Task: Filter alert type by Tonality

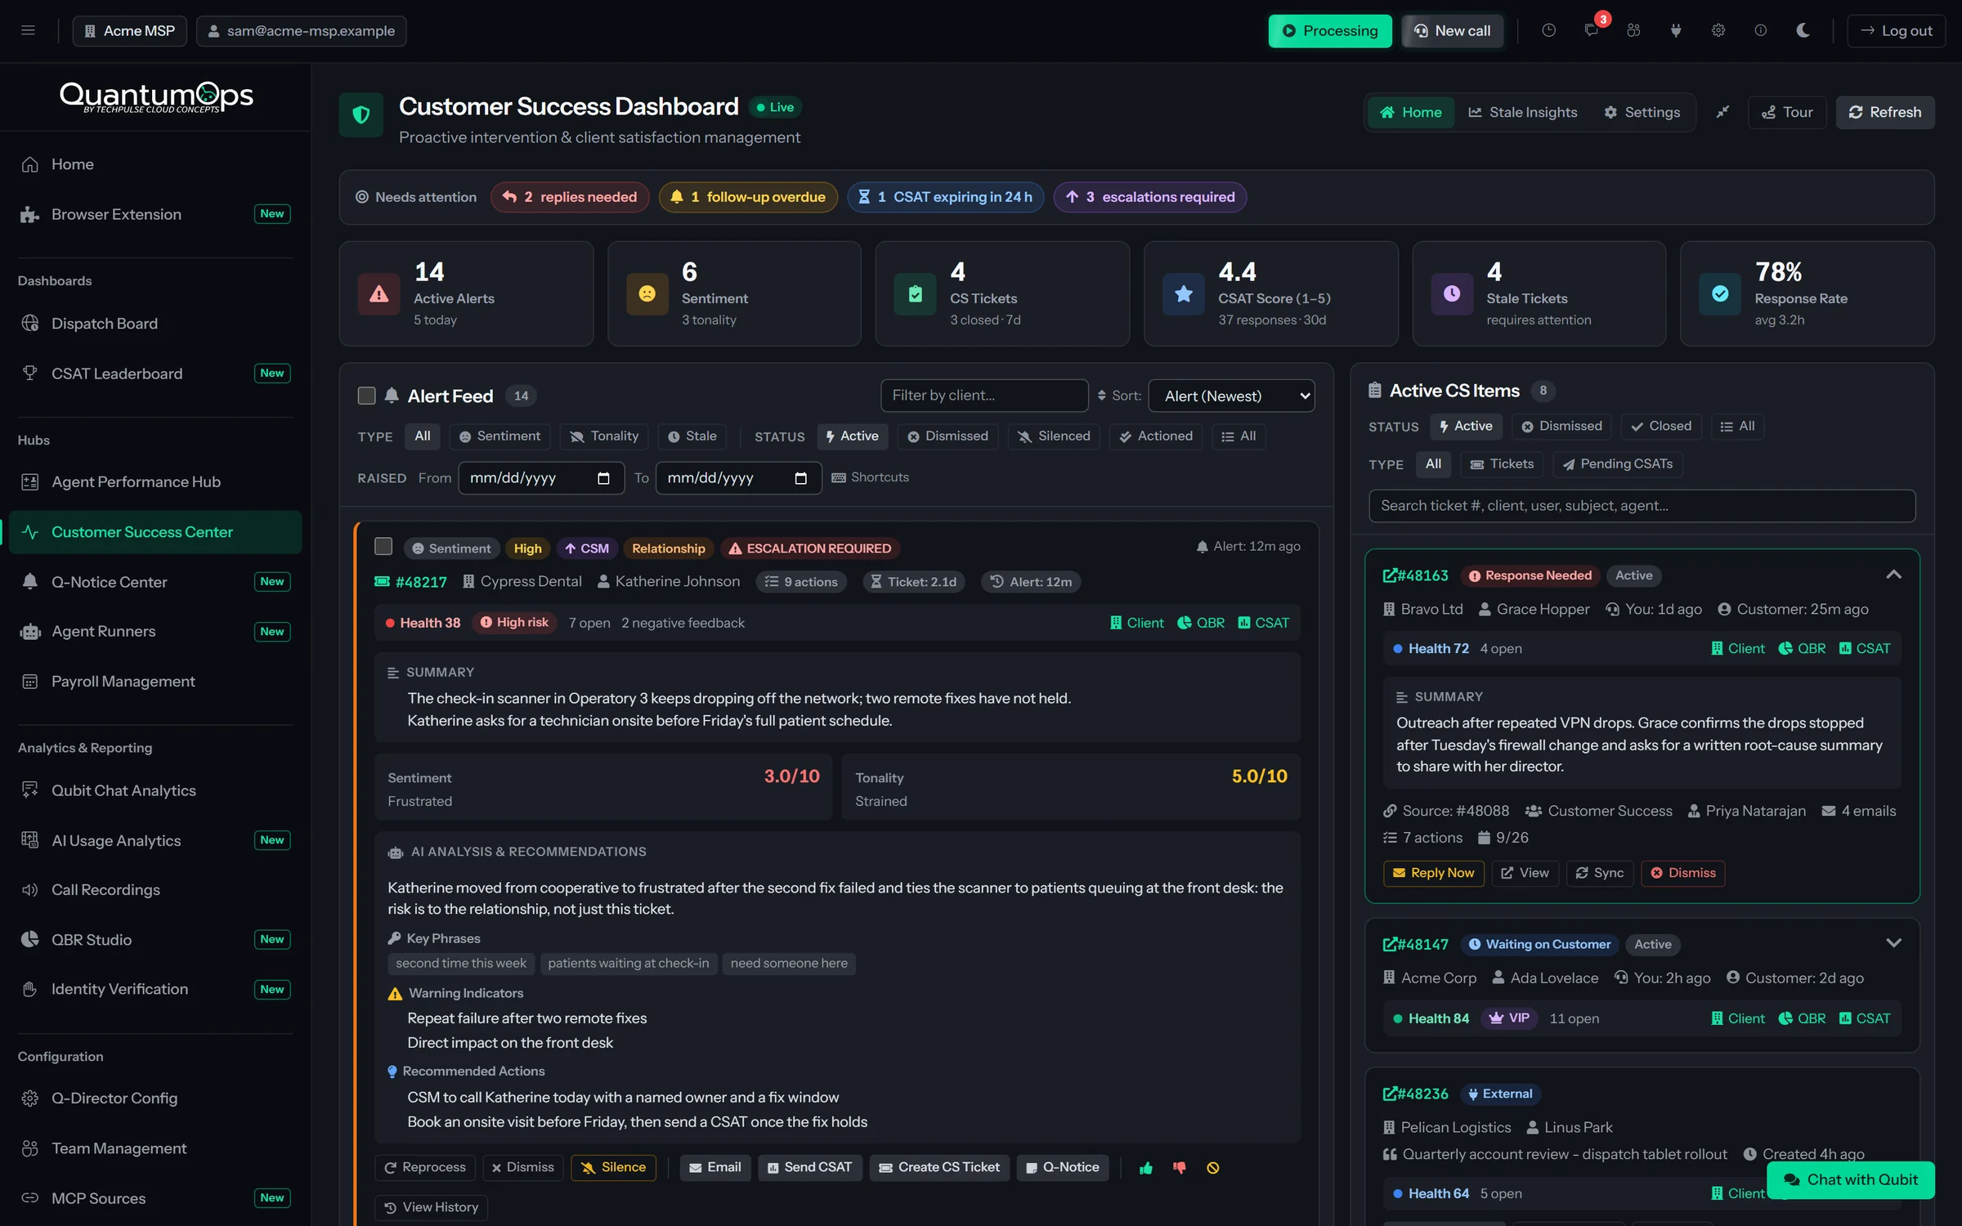Action: pyautogui.click(x=604, y=436)
